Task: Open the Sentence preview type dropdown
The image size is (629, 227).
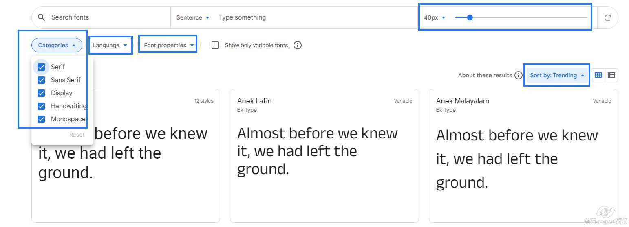Action: click(193, 17)
